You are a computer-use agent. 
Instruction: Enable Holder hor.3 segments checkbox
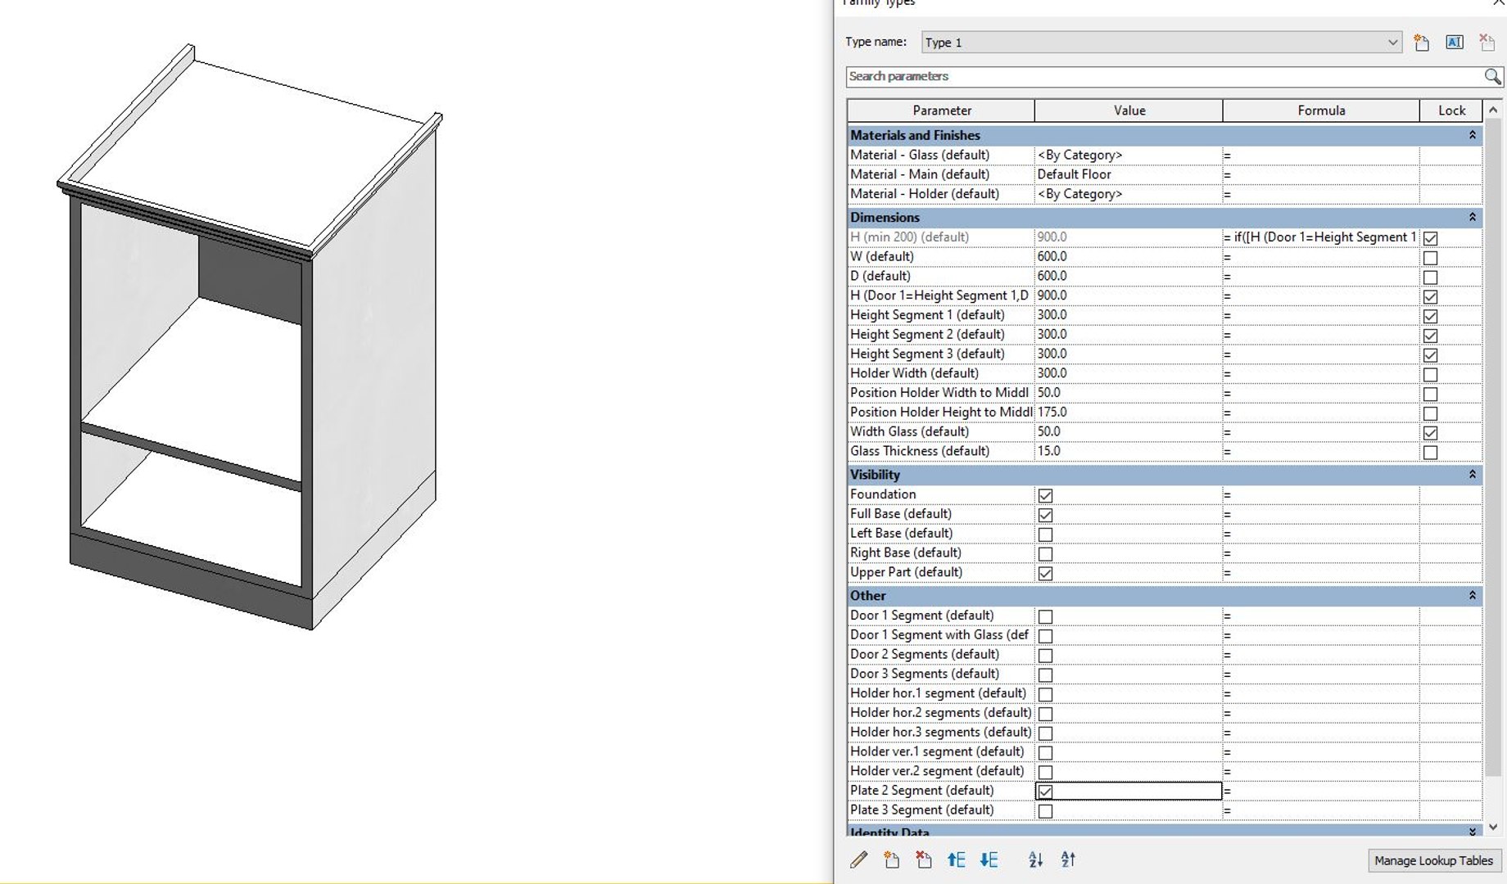coord(1045,733)
